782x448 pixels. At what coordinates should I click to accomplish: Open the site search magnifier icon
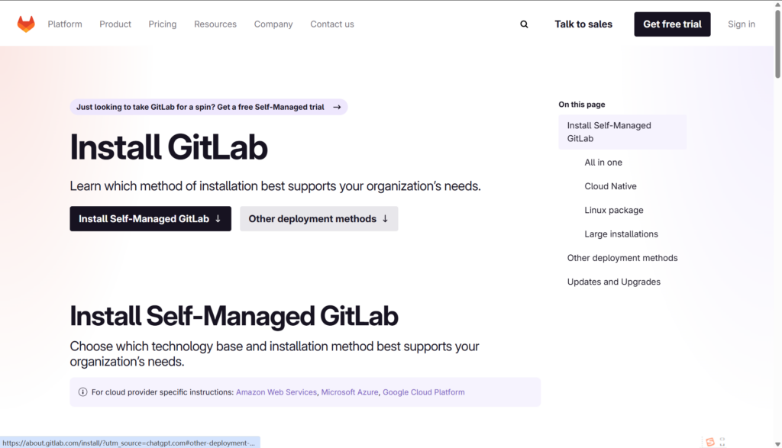[524, 24]
